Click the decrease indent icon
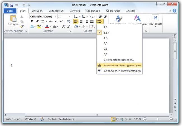The height and width of the screenshot is (126, 182). (101, 16)
